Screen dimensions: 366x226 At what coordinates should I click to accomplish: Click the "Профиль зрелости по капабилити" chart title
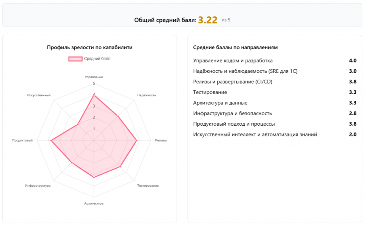[x=90, y=47]
